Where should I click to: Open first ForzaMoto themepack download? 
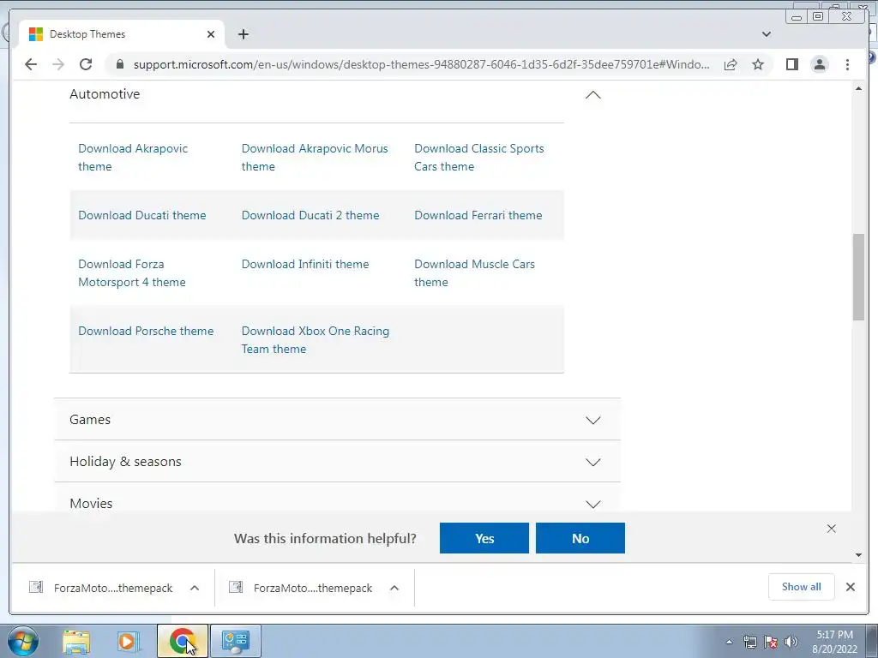point(101,588)
